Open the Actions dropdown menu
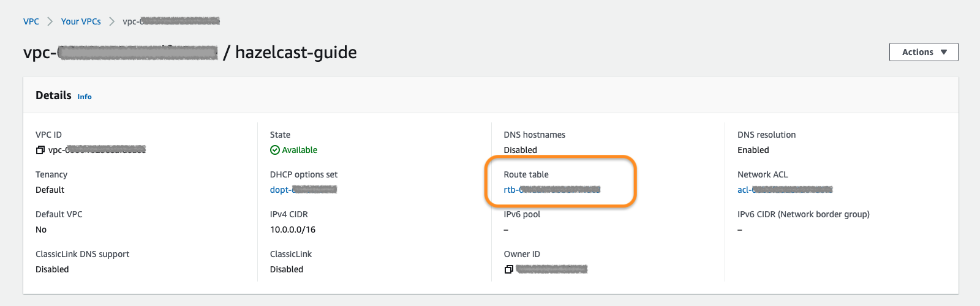The height and width of the screenshot is (306, 980). [x=923, y=52]
